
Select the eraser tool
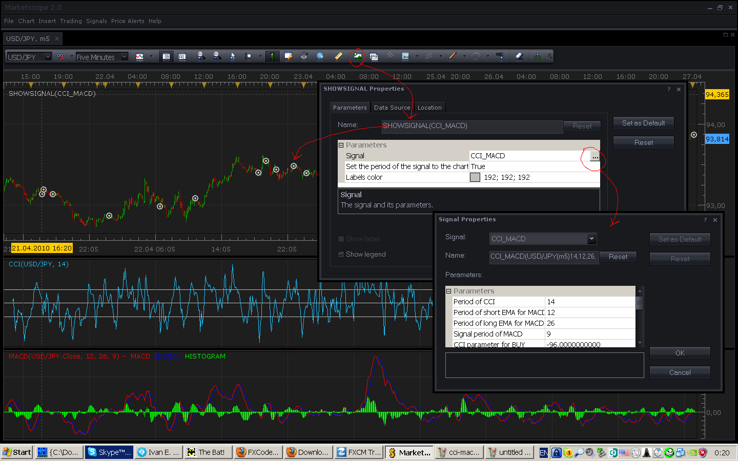tap(519, 56)
